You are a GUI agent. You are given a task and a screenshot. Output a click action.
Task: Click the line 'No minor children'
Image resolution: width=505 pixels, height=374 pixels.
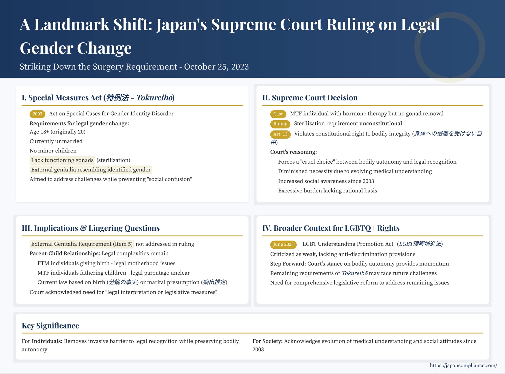point(53,150)
